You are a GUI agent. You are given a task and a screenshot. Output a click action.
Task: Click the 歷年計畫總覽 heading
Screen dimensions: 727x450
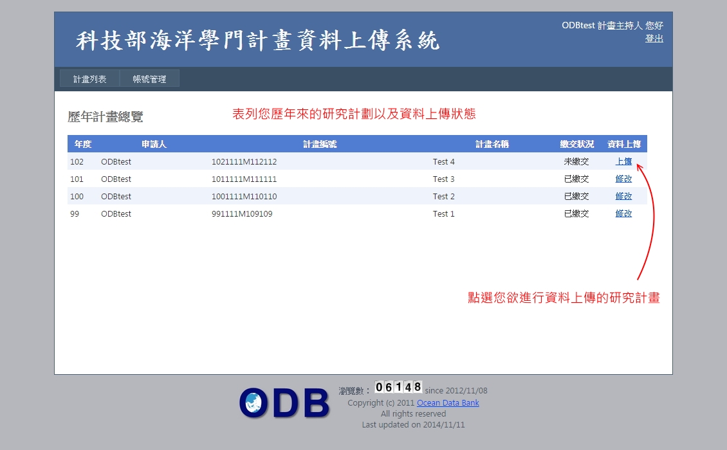pos(106,117)
